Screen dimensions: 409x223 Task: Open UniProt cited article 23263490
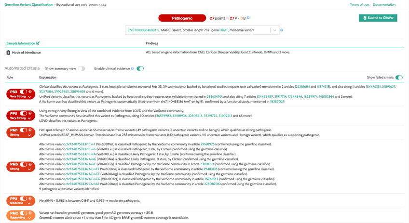(214, 97)
